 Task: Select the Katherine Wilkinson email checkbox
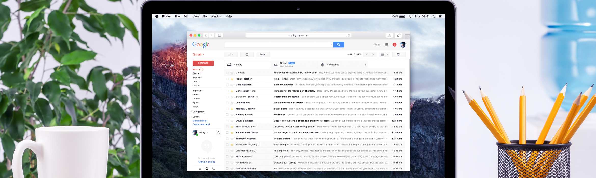[227, 133]
